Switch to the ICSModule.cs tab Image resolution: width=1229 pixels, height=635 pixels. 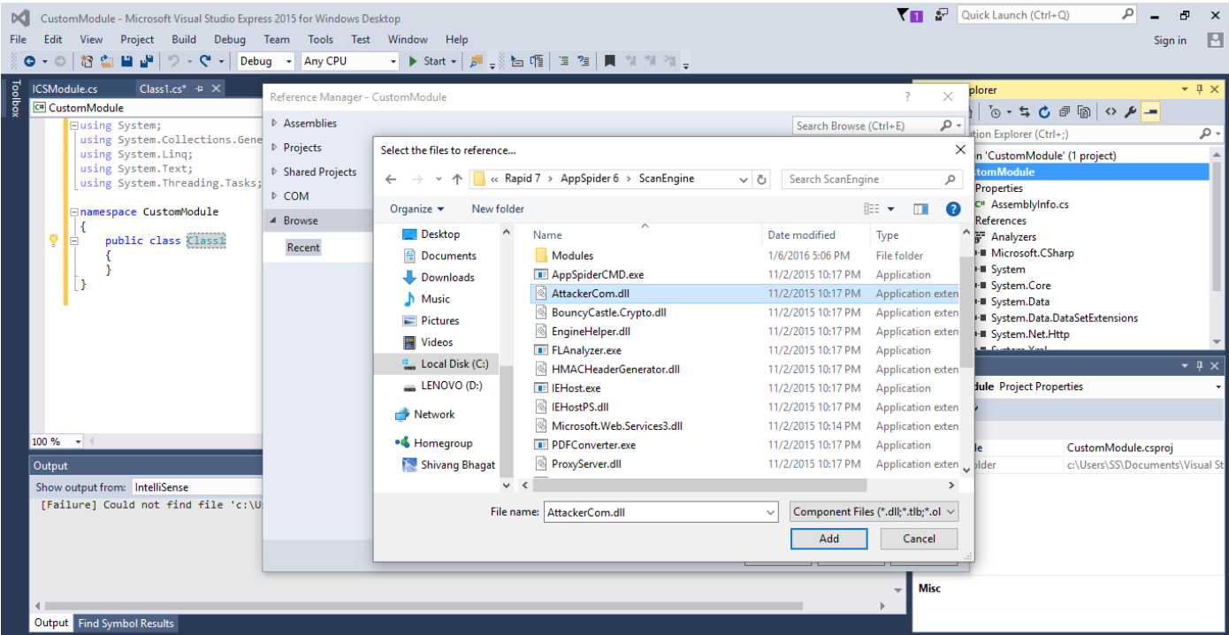65,88
